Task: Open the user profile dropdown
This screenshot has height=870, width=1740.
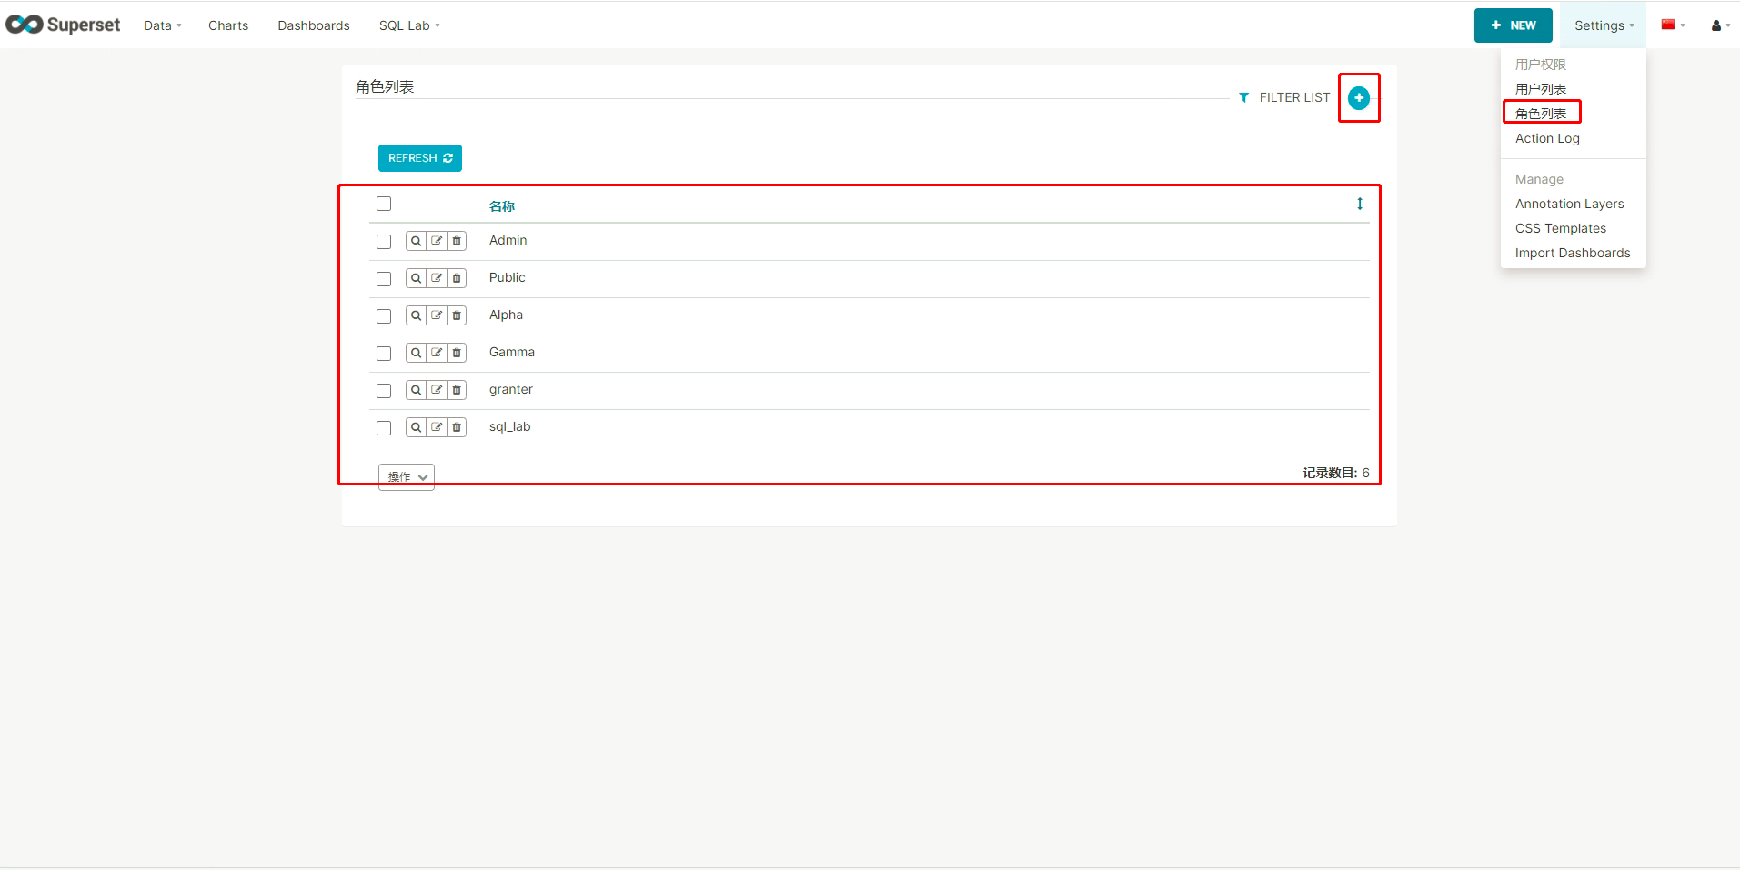Action: 1720,25
